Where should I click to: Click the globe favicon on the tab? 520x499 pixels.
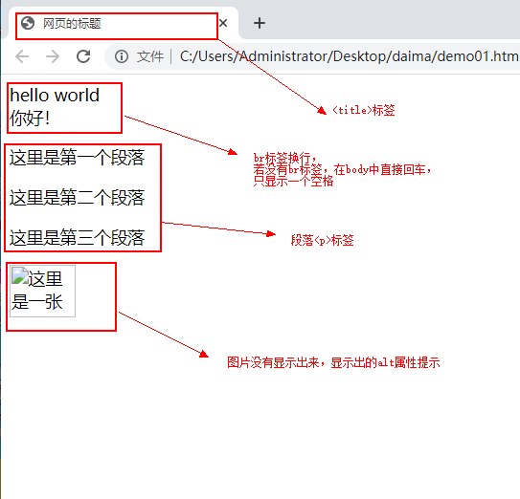(28, 23)
